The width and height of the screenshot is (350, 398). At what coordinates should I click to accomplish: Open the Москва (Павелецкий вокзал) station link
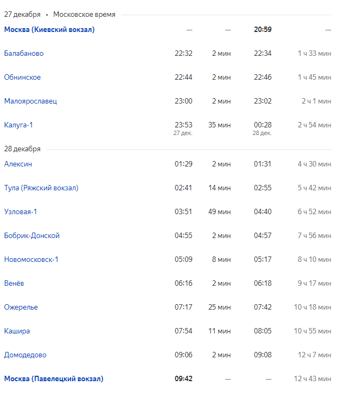(x=54, y=379)
